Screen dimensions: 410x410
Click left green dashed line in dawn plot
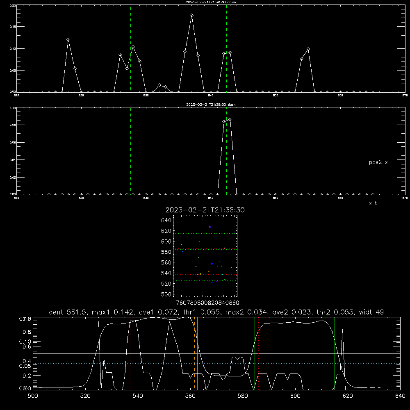(x=130, y=48)
